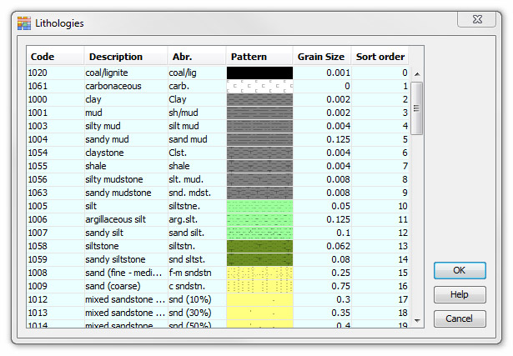The width and height of the screenshot is (513, 356).
Task: Click the Lithologies window title icon
Action: tap(24, 23)
